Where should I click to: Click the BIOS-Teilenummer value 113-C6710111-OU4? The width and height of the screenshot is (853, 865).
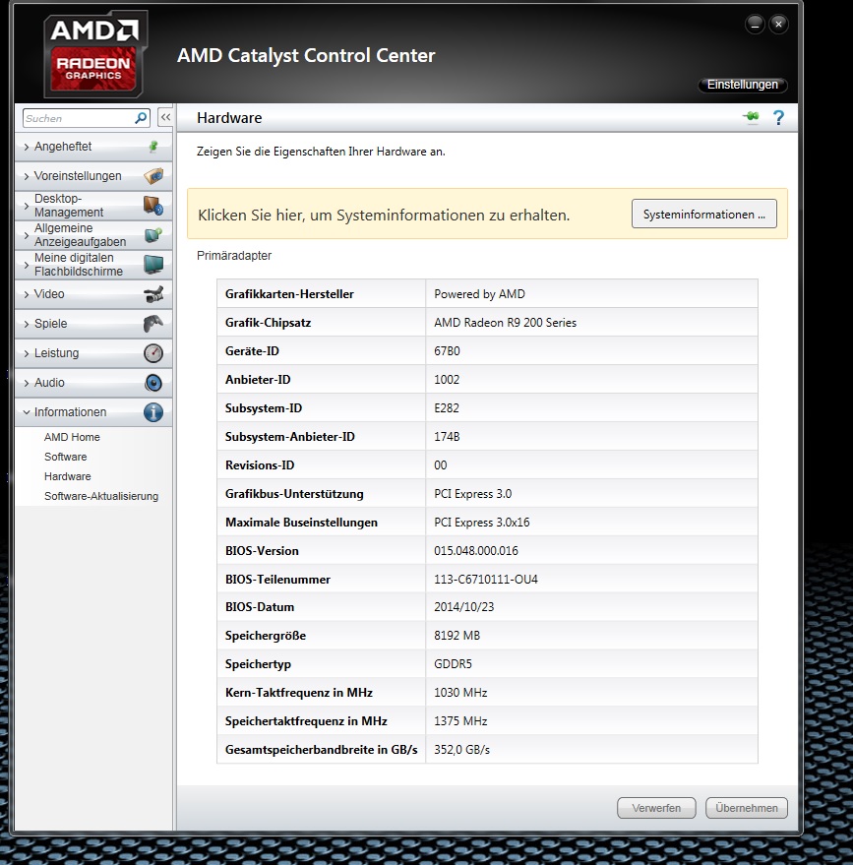486,580
